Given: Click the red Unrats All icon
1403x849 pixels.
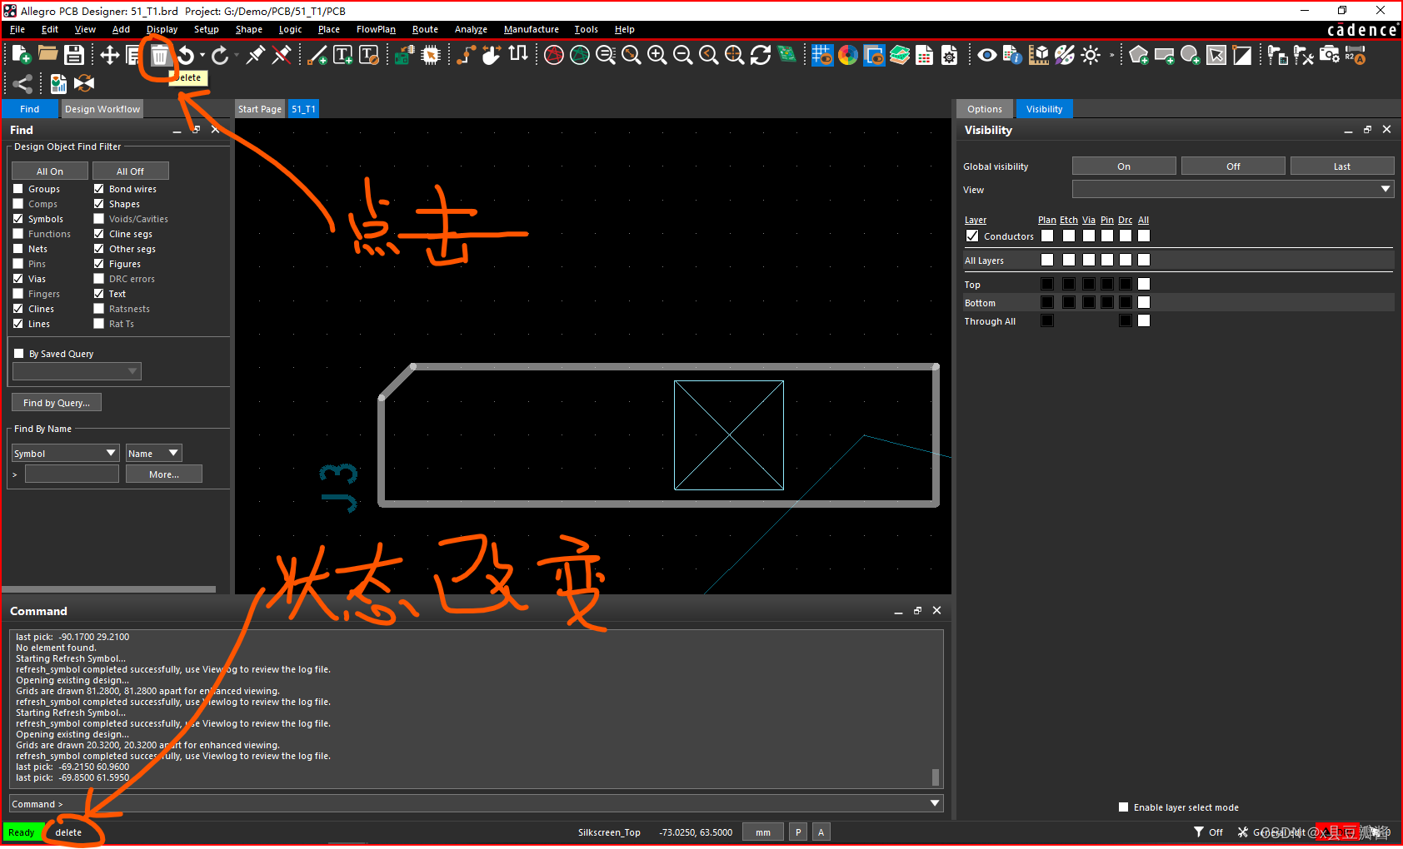Looking at the screenshot, I should pos(554,55).
